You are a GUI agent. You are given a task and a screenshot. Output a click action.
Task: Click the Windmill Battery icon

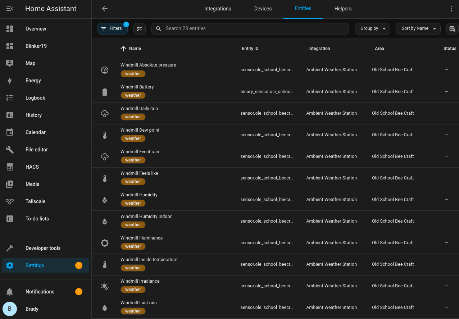[x=105, y=92]
